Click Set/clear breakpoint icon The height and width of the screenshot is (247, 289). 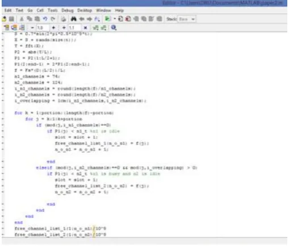coord(120,19)
